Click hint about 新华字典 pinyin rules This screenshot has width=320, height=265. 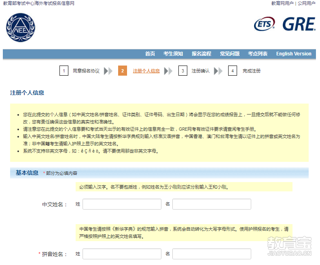point(184,233)
